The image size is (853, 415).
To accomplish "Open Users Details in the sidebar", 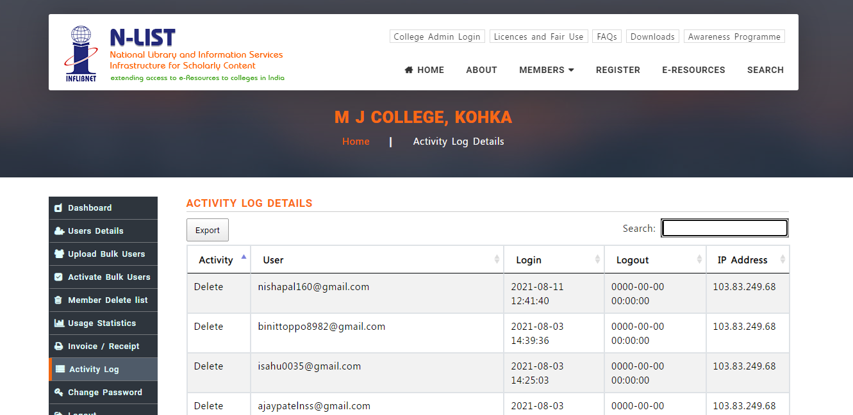I will [103, 231].
